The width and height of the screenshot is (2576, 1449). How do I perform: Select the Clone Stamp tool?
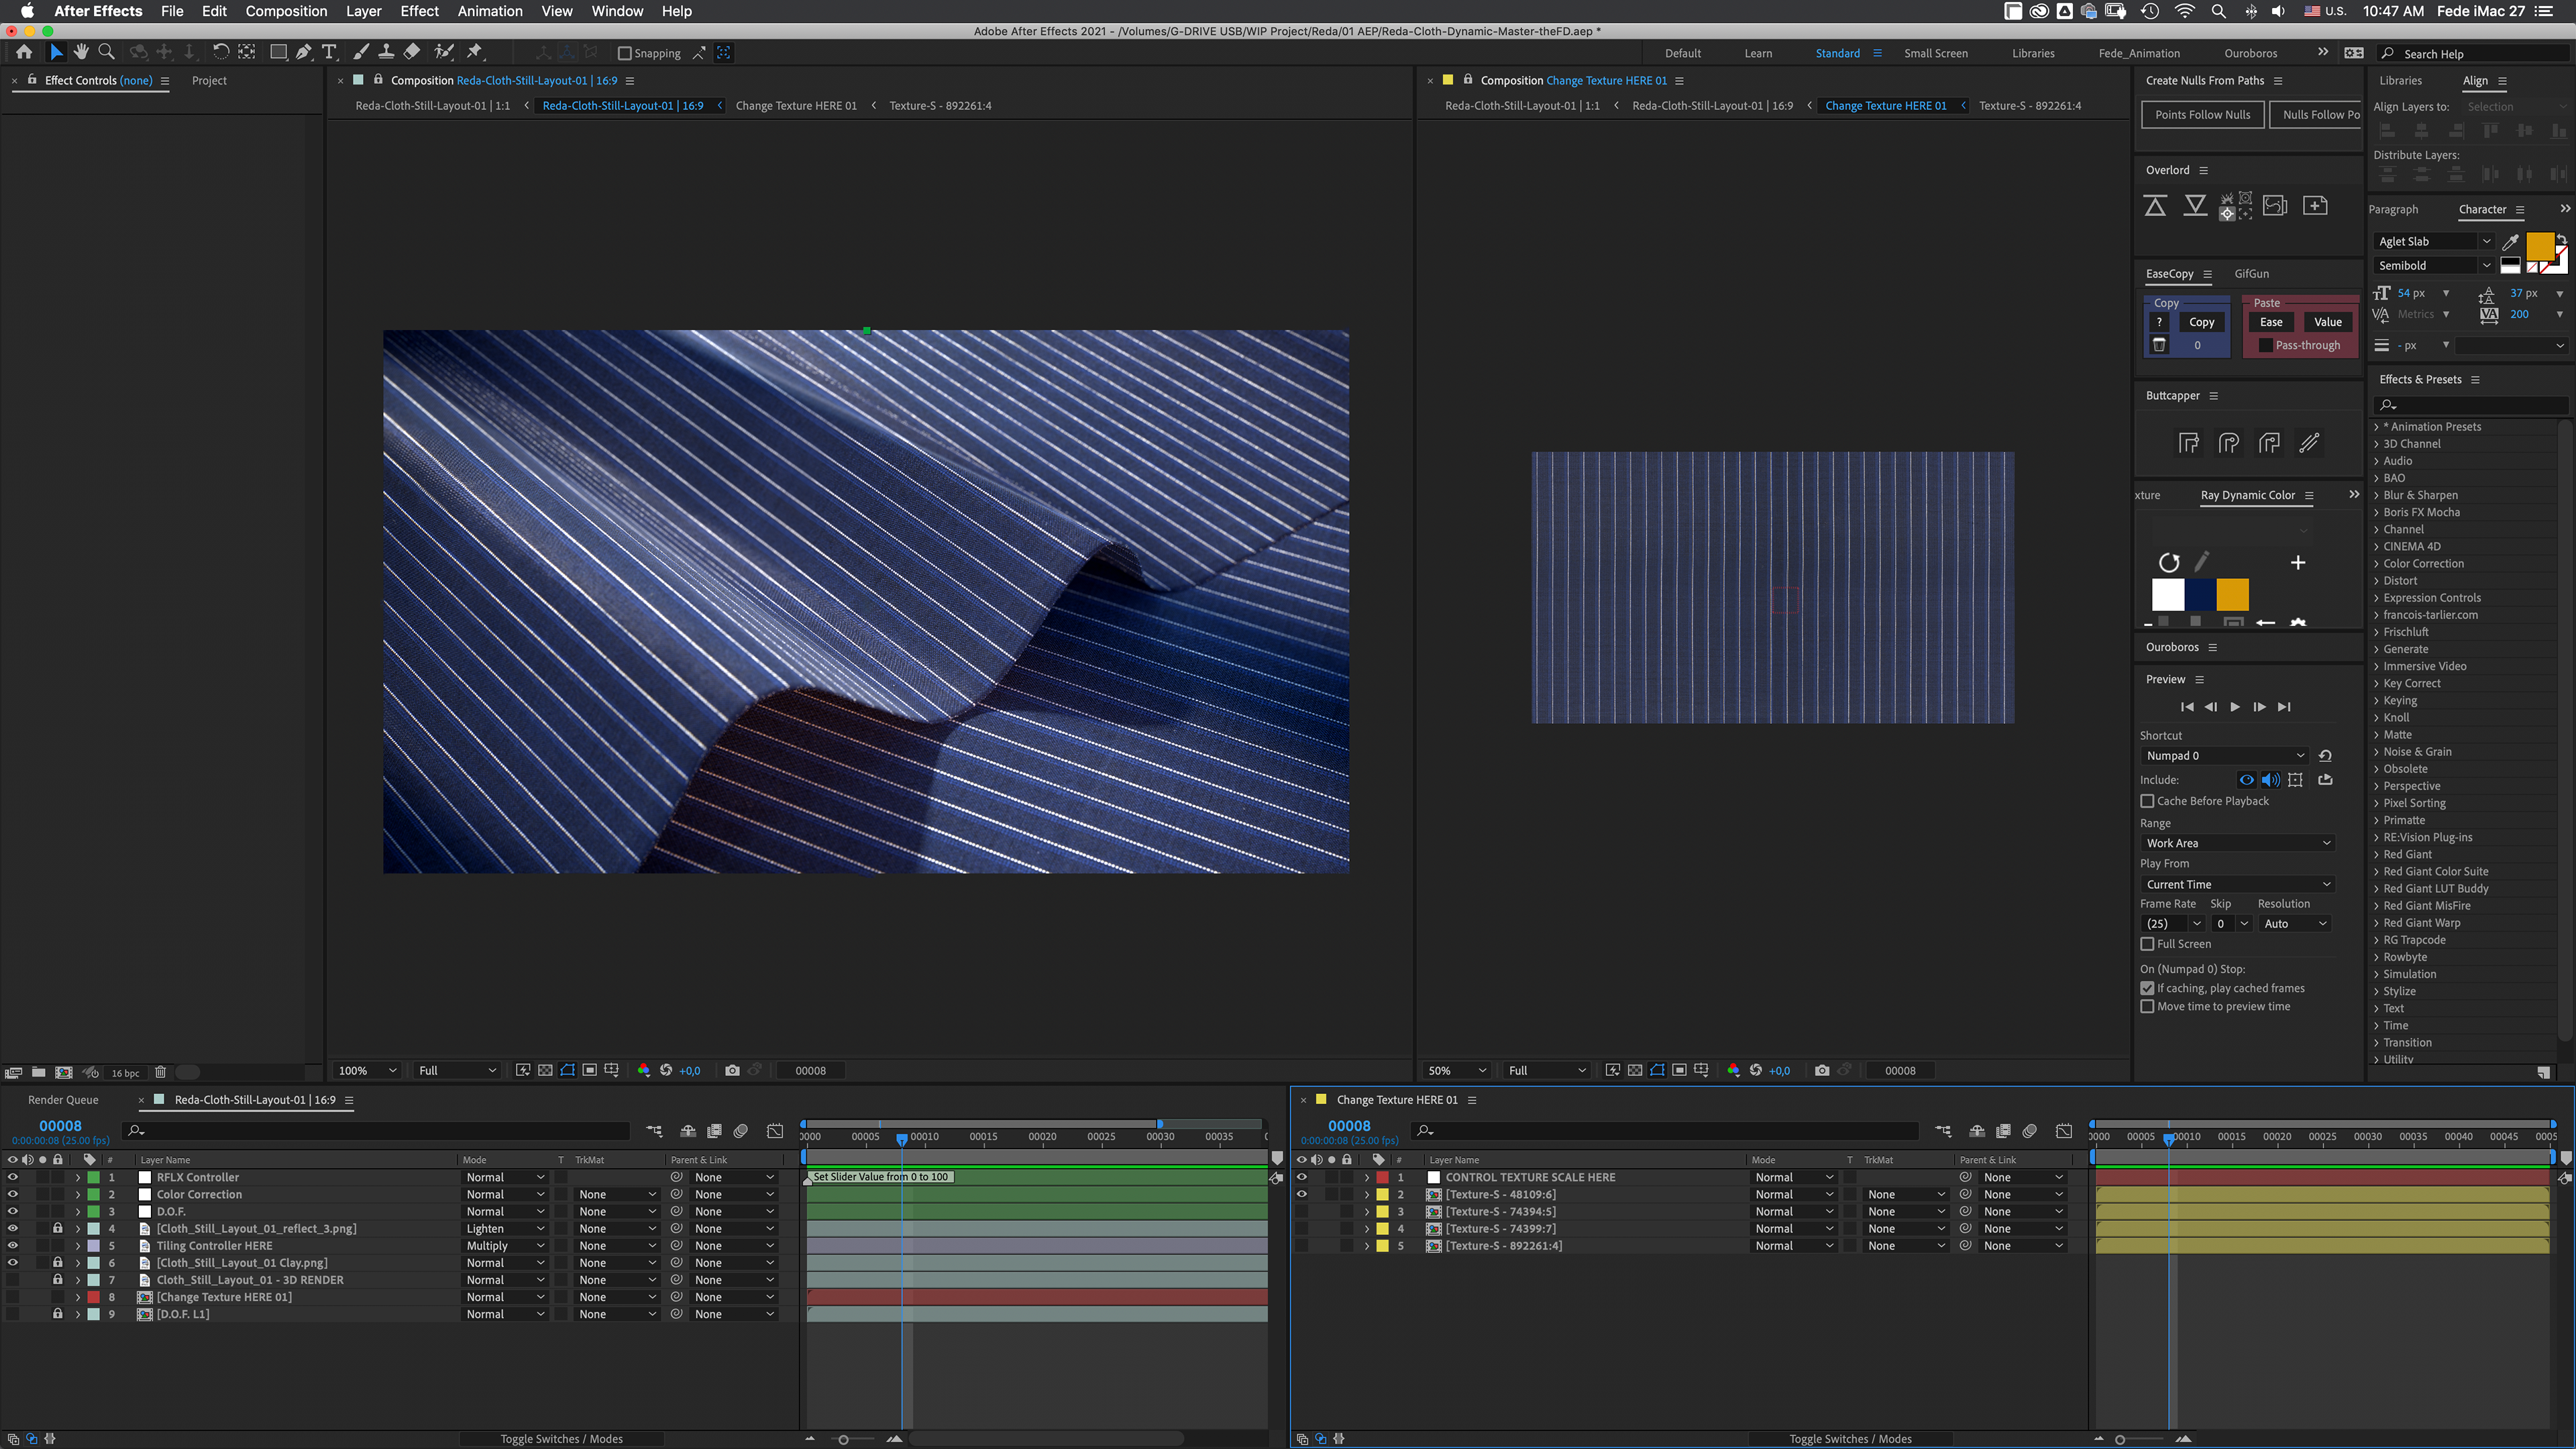(x=386, y=52)
